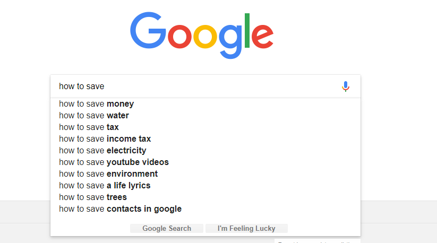437x243 pixels.
Task: Select the 'how to save trees' suggestion
Action: (205, 197)
